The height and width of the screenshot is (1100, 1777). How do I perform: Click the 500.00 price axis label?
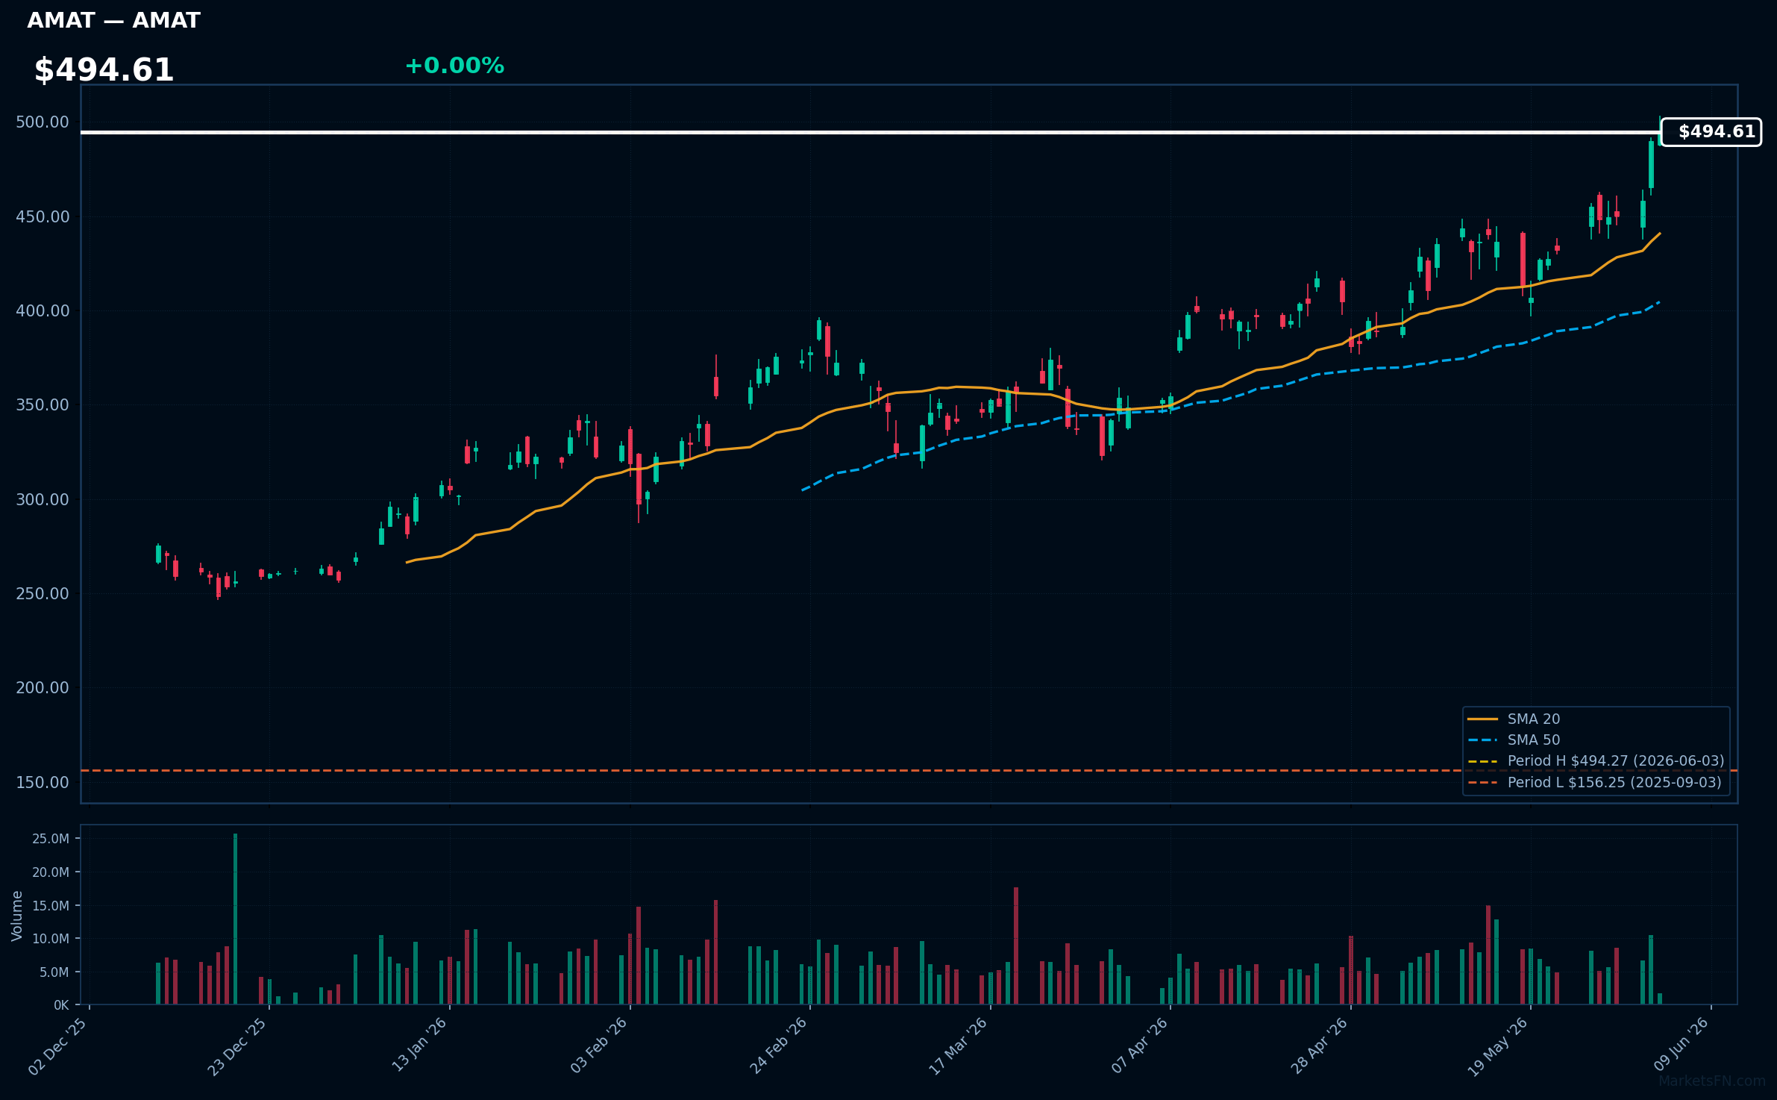tap(43, 122)
